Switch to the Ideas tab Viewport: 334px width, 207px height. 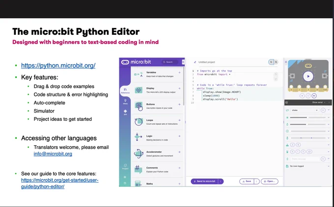click(x=125, y=102)
